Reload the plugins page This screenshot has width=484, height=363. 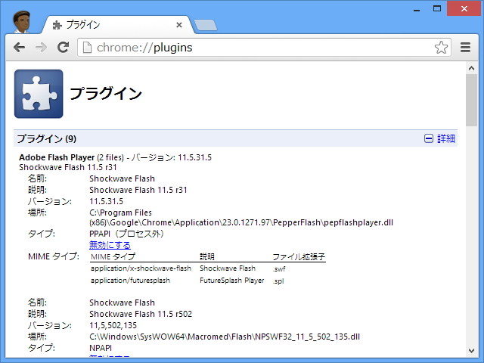point(64,47)
